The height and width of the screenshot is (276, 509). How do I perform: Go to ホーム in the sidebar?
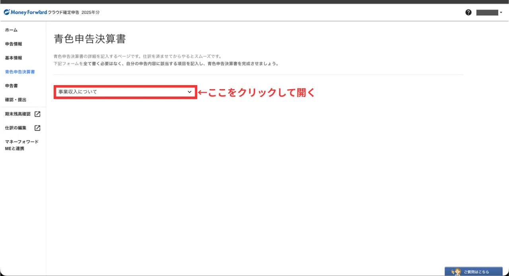11,30
